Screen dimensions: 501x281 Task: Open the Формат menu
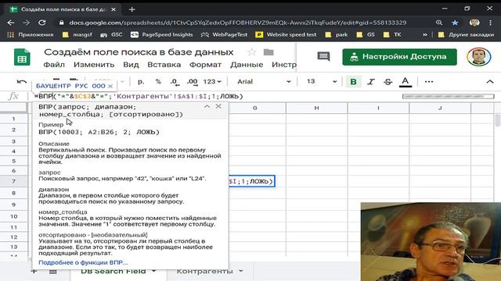pyautogui.click(x=205, y=65)
